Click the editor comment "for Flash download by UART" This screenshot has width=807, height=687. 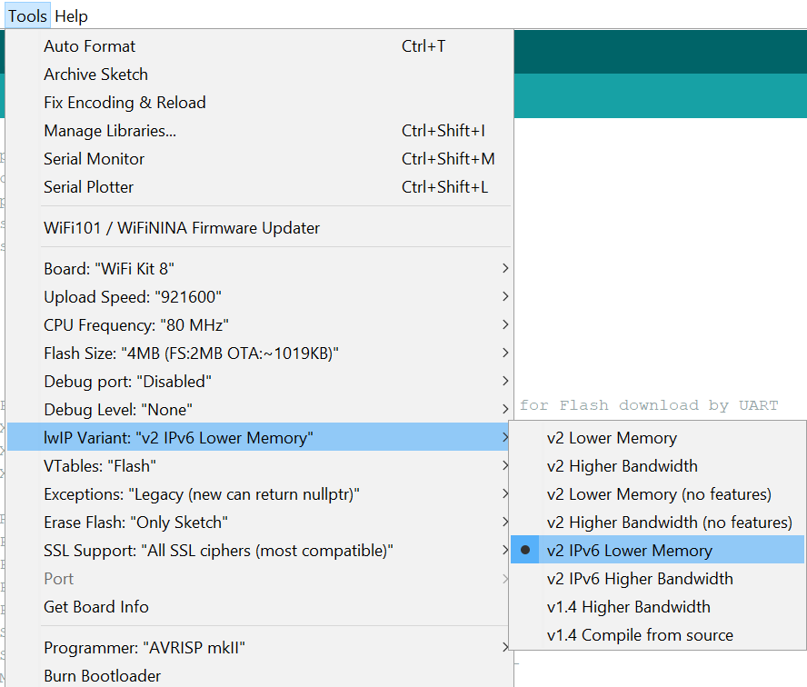649,405
